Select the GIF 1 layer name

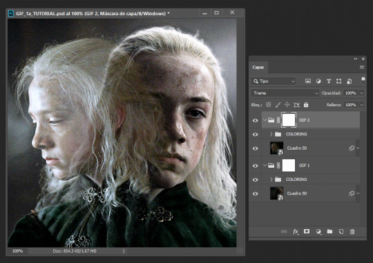304,165
